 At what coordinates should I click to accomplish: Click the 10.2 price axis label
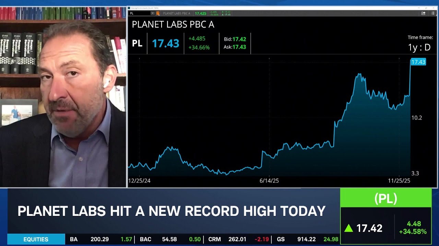pos(417,118)
